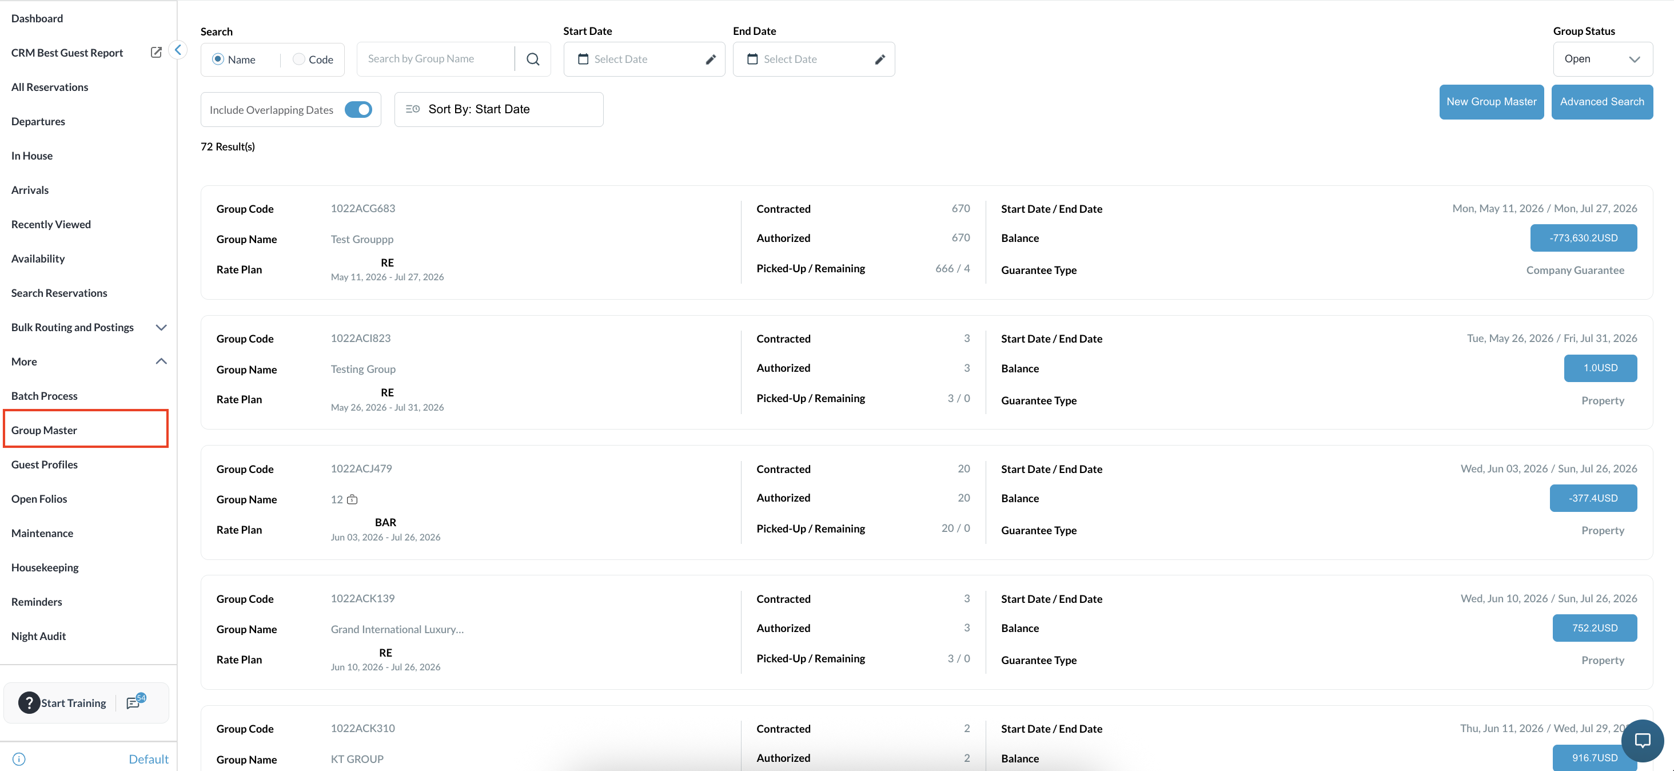Screen dimensions: 1674x771
Task: Open Recently Viewed
Action: pyautogui.click(x=51, y=224)
